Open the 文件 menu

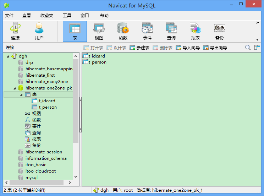click(x=9, y=16)
